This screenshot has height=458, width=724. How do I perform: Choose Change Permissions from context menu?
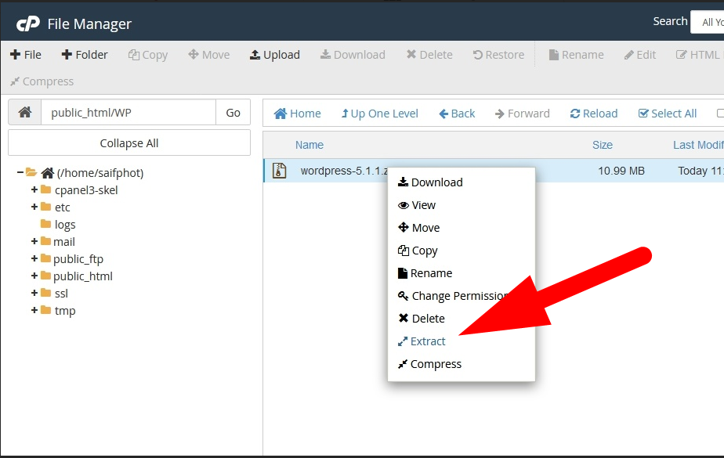point(454,296)
